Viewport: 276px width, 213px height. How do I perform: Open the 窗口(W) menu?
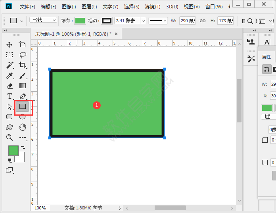(x=214, y=7)
